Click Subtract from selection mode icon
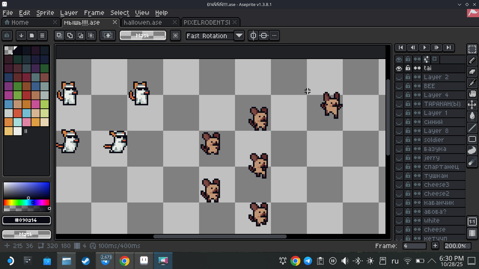This screenshot has height=269, width=479. 80,35
